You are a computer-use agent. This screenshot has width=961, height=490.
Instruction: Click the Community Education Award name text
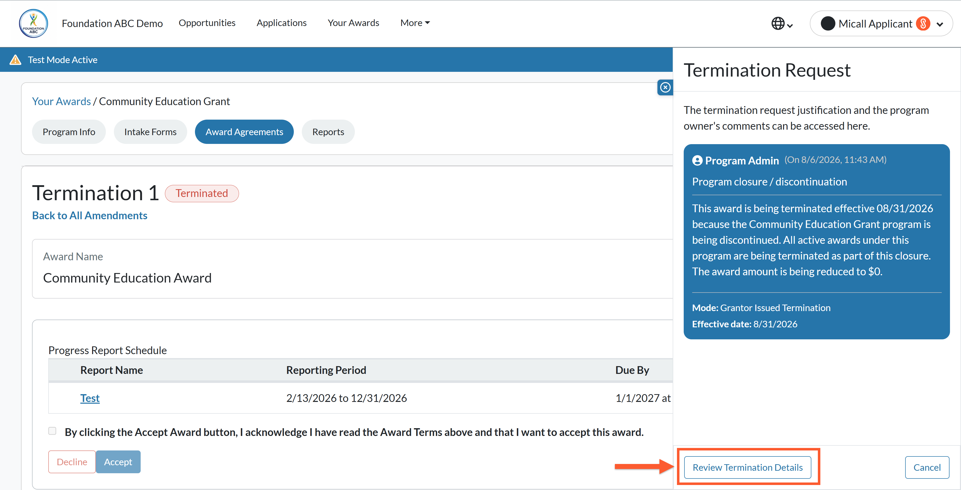[x=127, y=278]
